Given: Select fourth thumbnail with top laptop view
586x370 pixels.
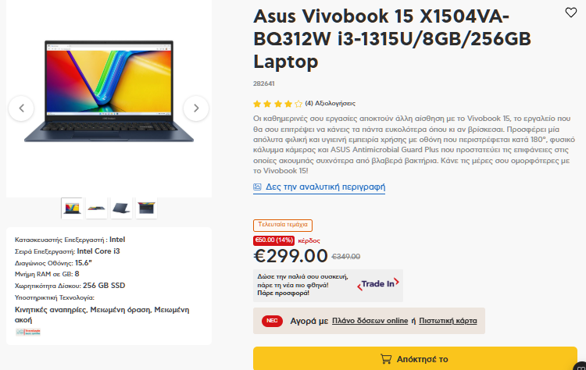Looking at the screenshot, I should pyautogui.click(x=146, y=208).
